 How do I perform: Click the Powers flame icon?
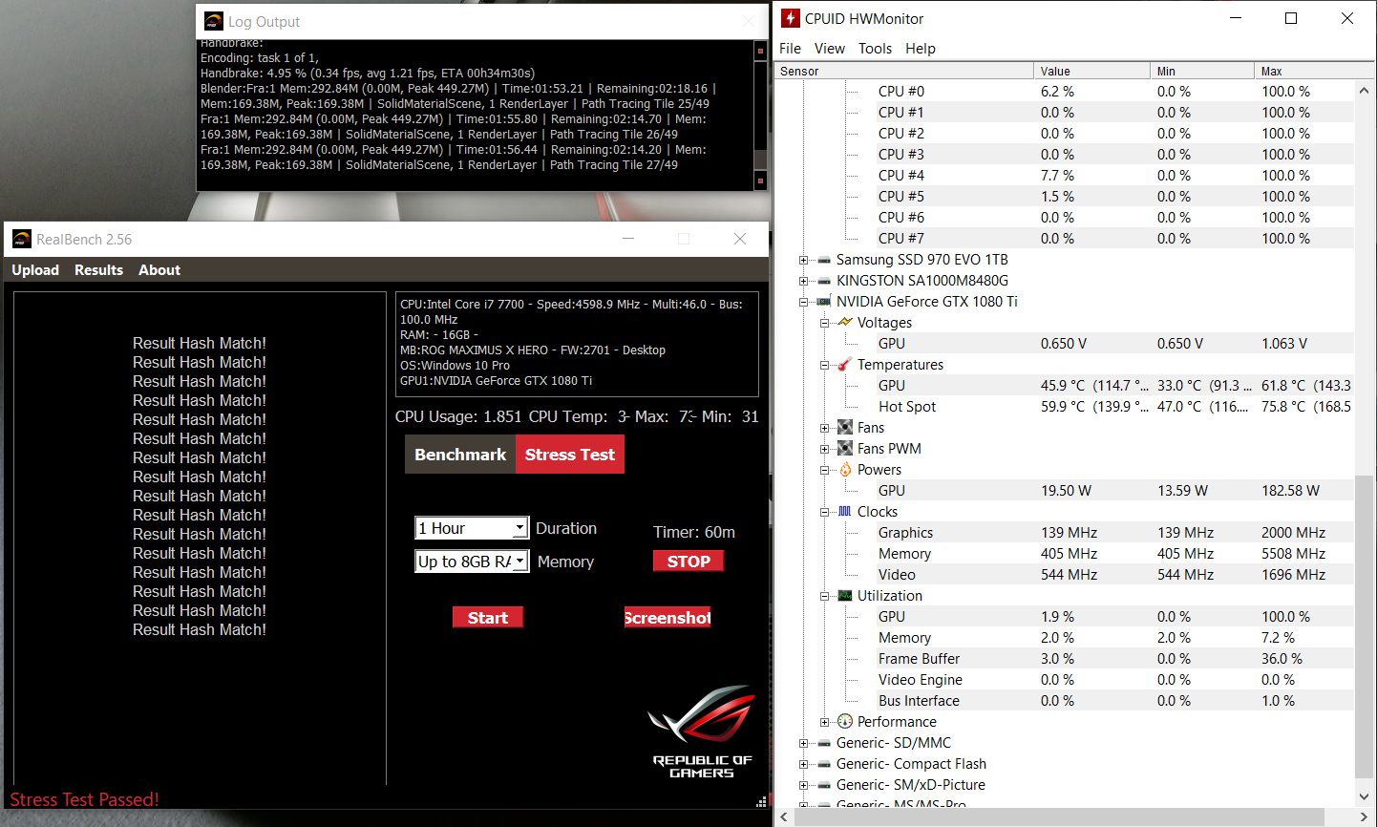[x=844, y=470]
